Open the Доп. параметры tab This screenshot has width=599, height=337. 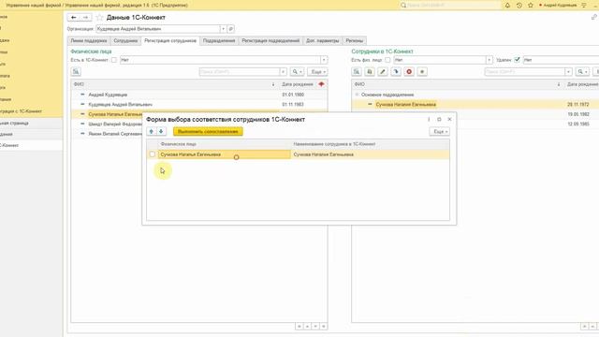pyautogui.click(x=322, y=41)
